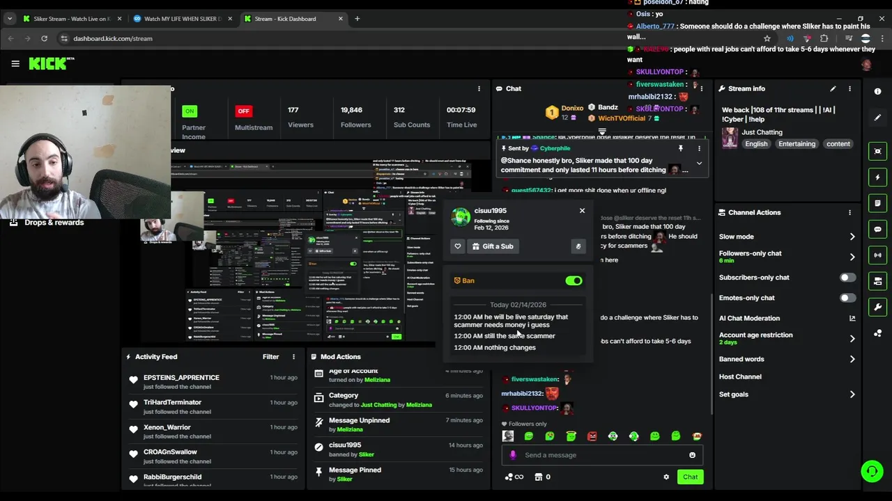Click the Gift a Sub button
The width and height of the screenshot is (892, 501).
coord(492,246)
